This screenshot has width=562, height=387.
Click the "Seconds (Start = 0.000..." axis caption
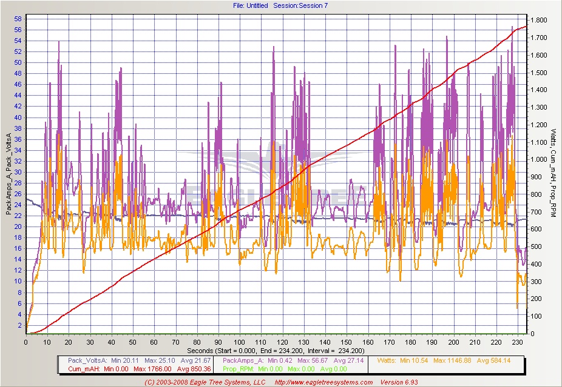pyautogui.click(x=276, y=350)
